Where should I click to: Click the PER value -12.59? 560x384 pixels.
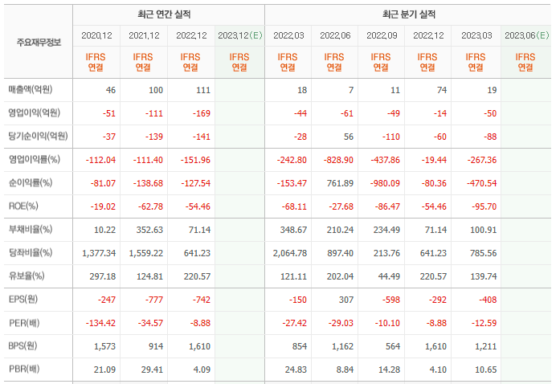pyautogui.click(x=484, y=323)
